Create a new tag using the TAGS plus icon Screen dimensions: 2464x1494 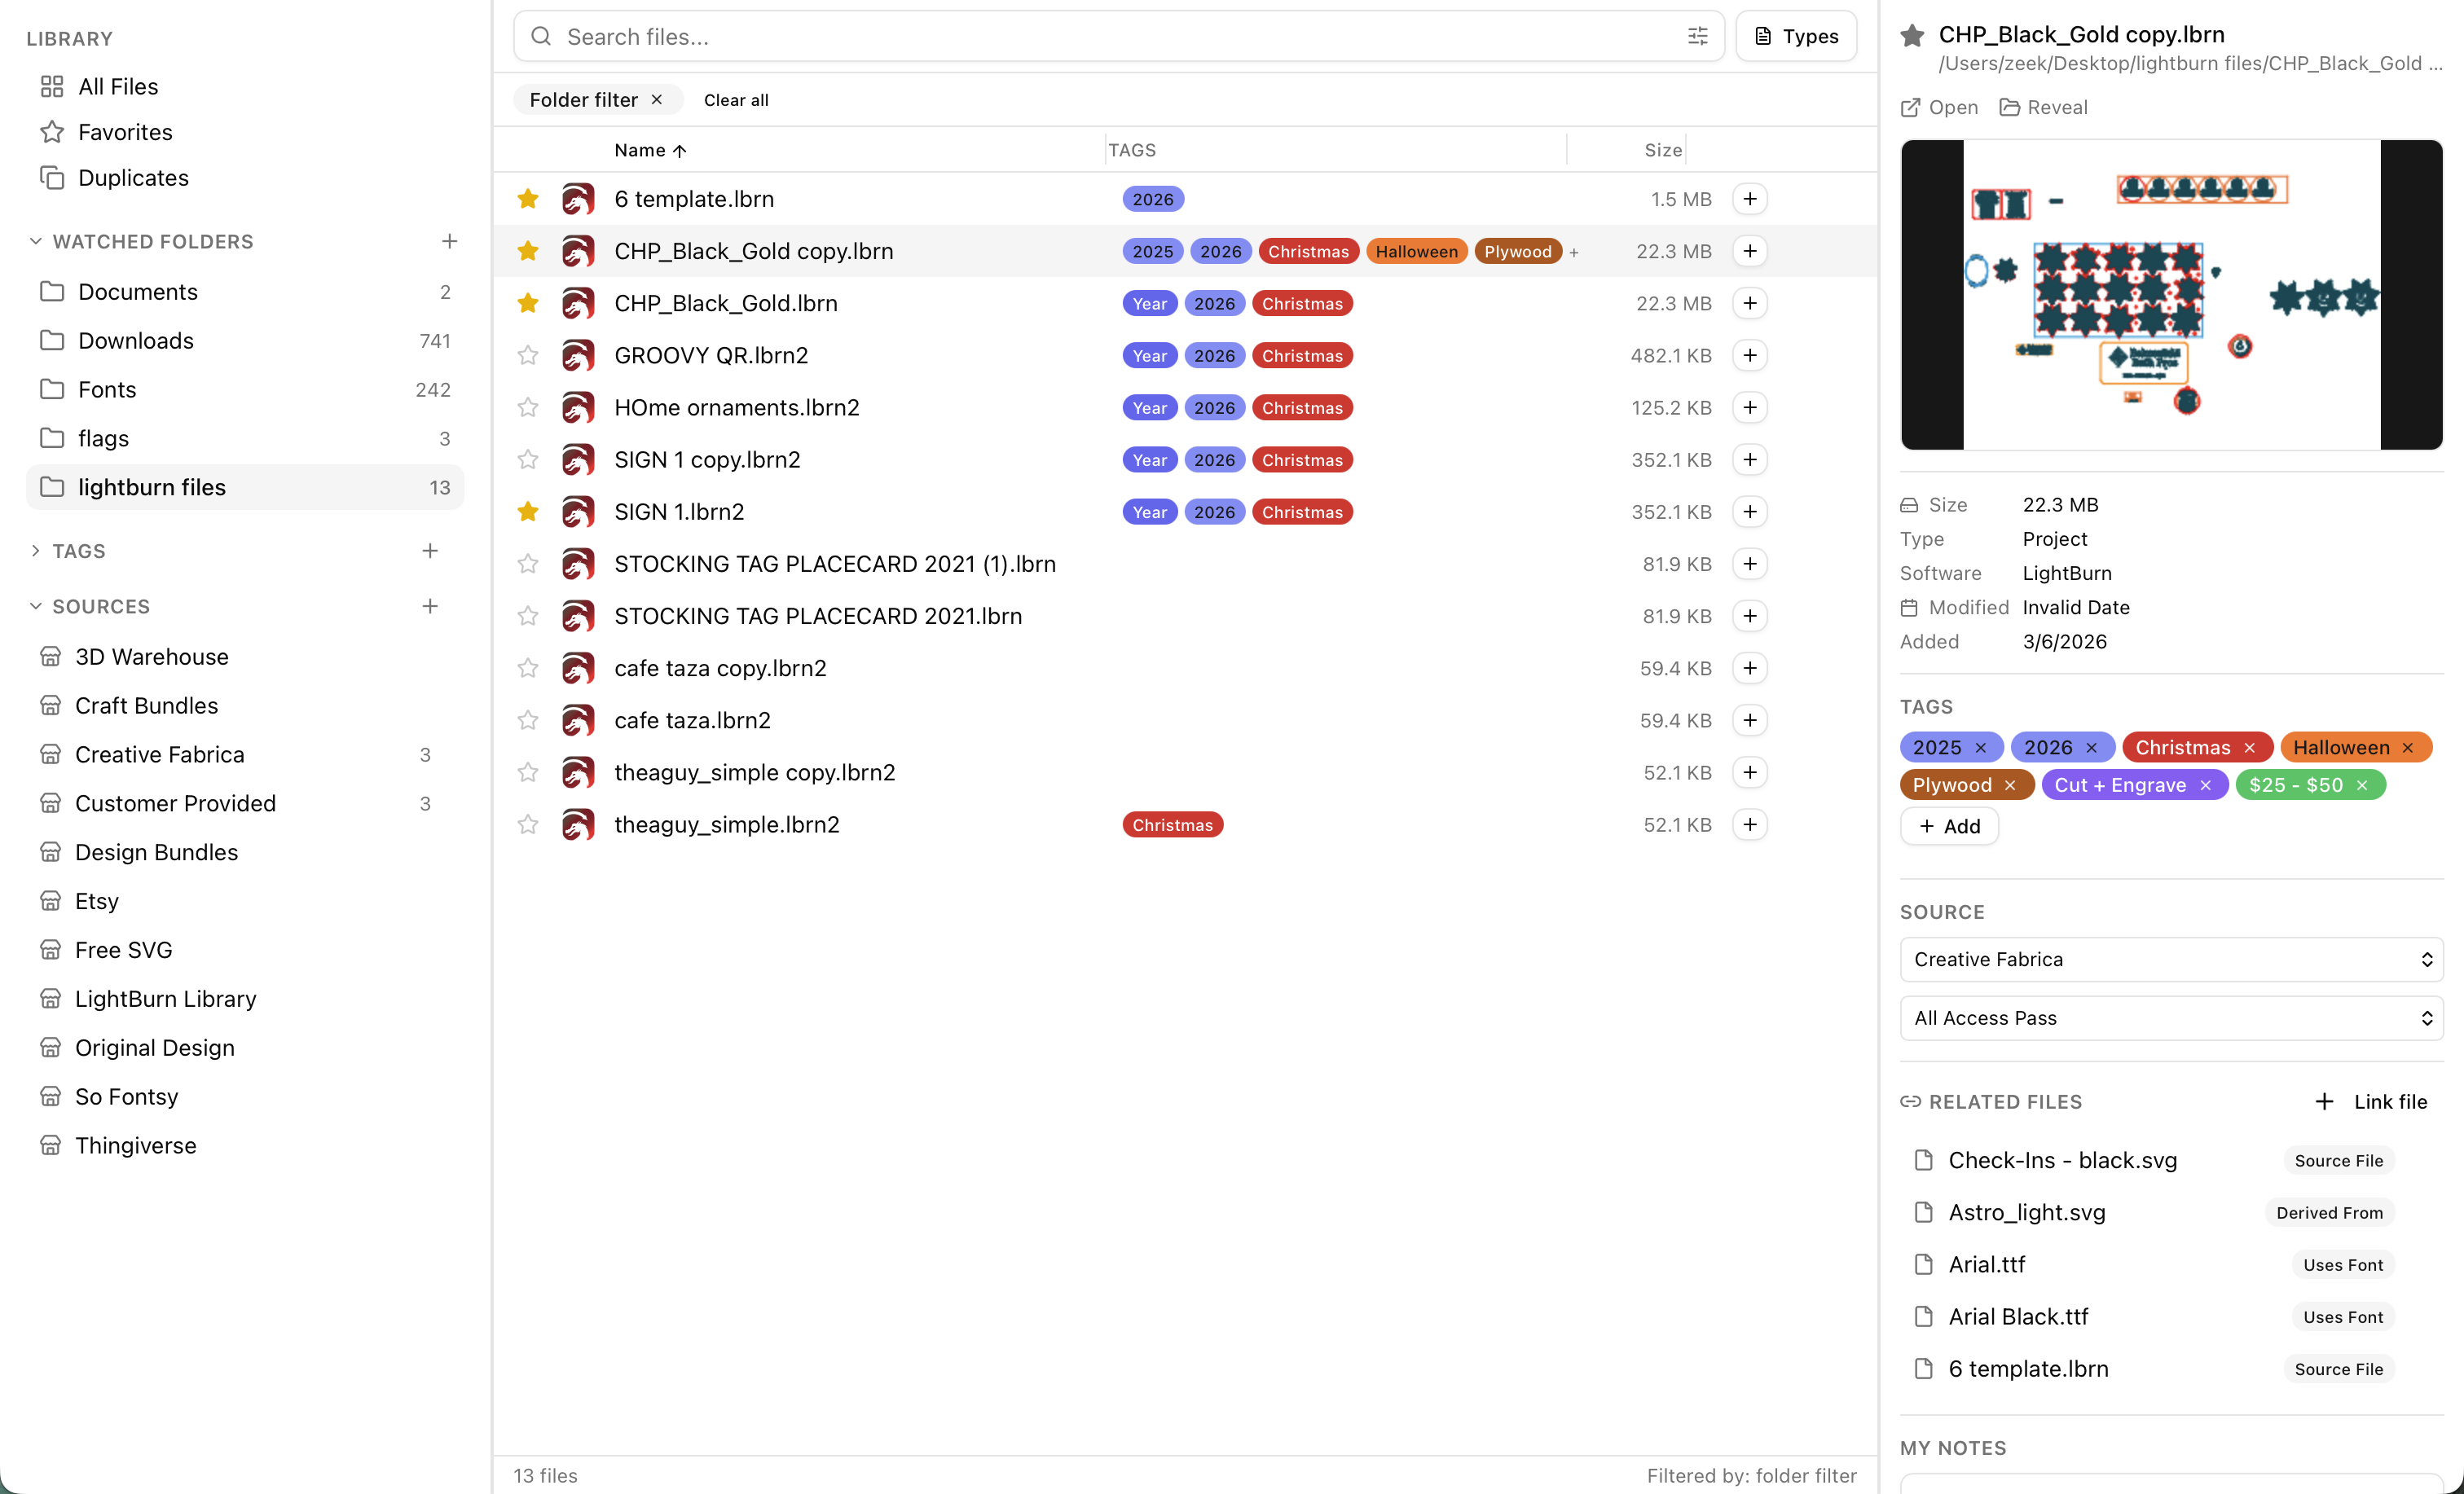430,550
